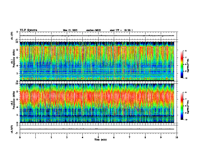Select the ch.1 colorbar "log(PSD)" units label
The width and height of the screenshot is (199, 154).
(x=188, y=66)
